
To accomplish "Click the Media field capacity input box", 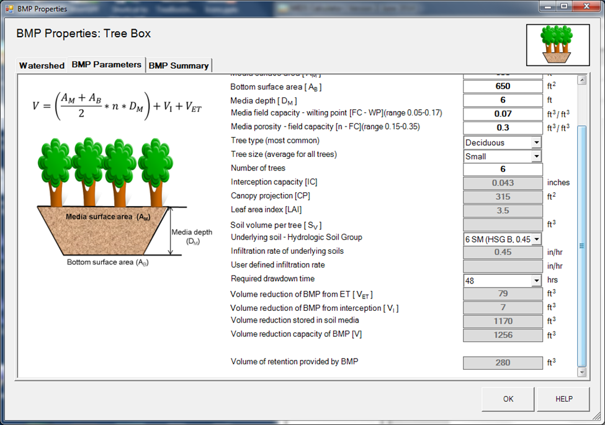I will click(x=503, y=114).
